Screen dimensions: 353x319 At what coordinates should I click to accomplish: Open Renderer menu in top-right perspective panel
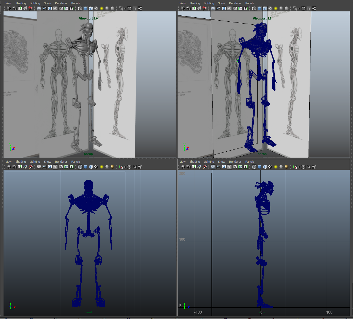coord(235,3)
